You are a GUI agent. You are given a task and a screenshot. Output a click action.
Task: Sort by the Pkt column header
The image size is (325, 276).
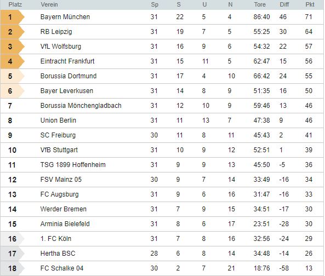[310, 4]
